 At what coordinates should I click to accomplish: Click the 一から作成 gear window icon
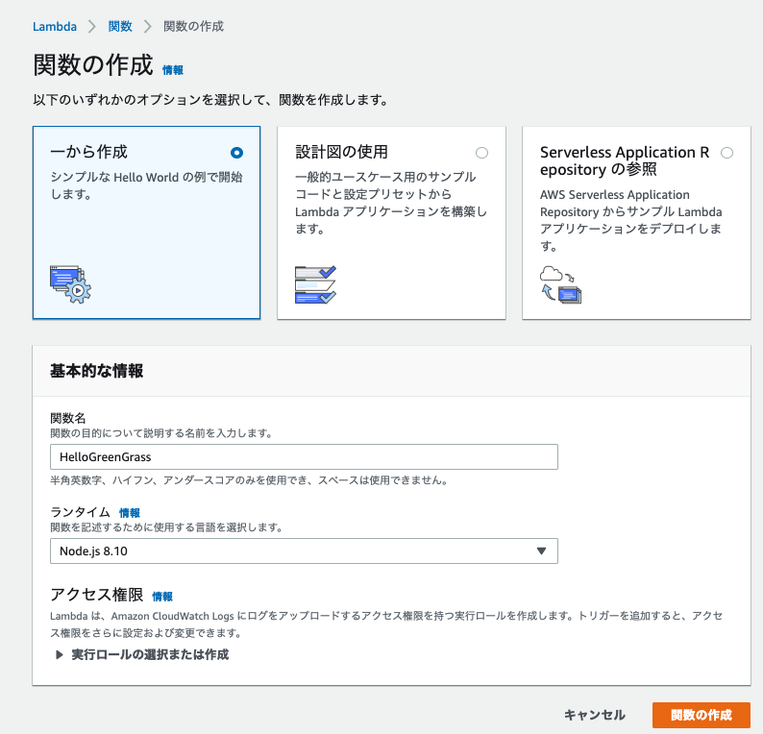pyautogui.click(x=70, y=284)
